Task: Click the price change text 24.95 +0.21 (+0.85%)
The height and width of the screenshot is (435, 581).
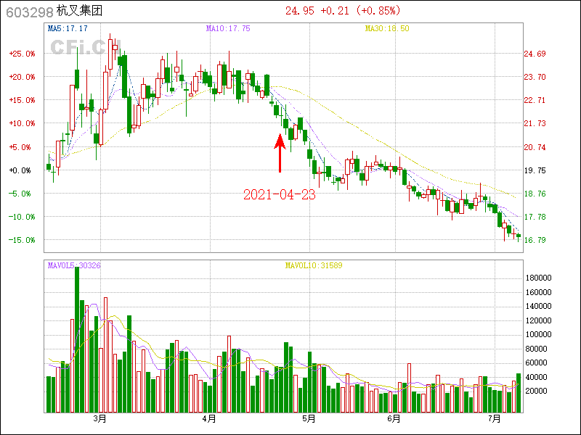Action: 346,10
